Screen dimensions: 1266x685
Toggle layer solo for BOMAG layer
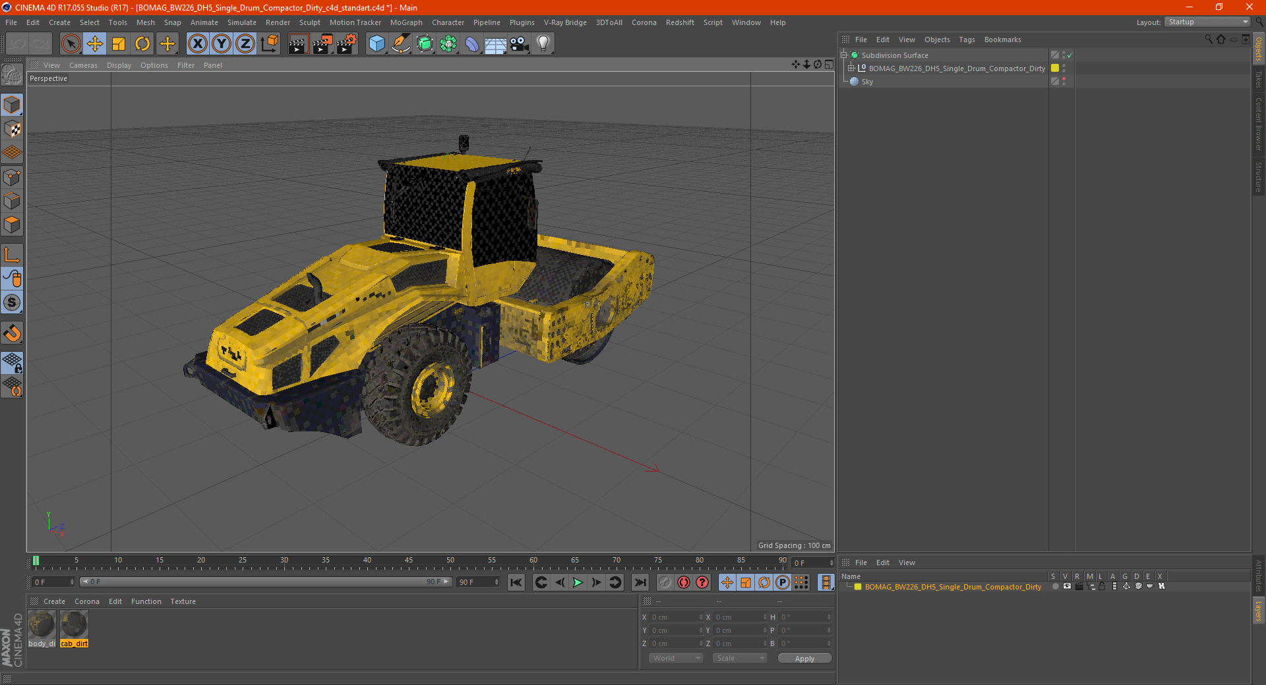pos(1055,586)
